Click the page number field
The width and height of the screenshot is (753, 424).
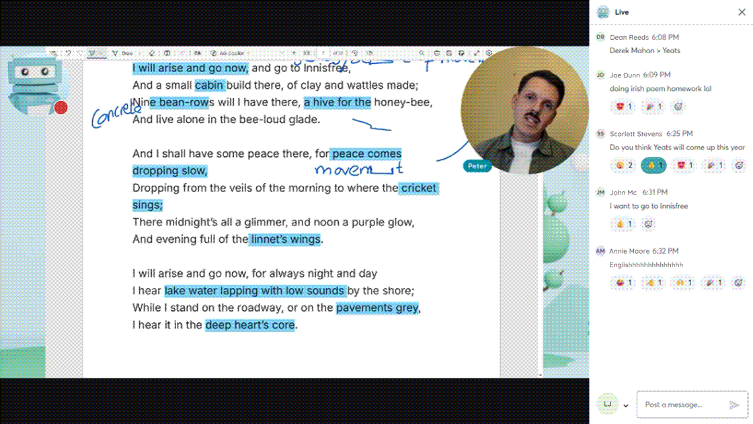[323, 53]
